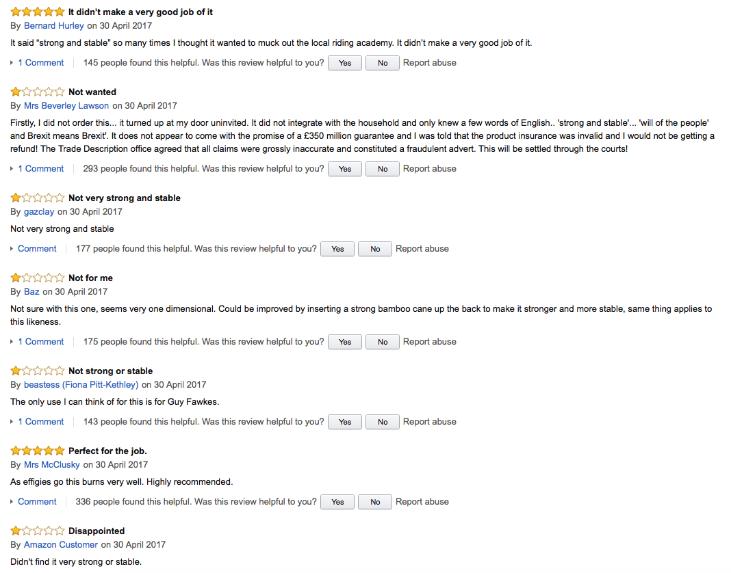Report abuse on Mrs McClusky's review
Viewport: 731px width, 573px height.
pyautogui.click(x=422, y=502)
